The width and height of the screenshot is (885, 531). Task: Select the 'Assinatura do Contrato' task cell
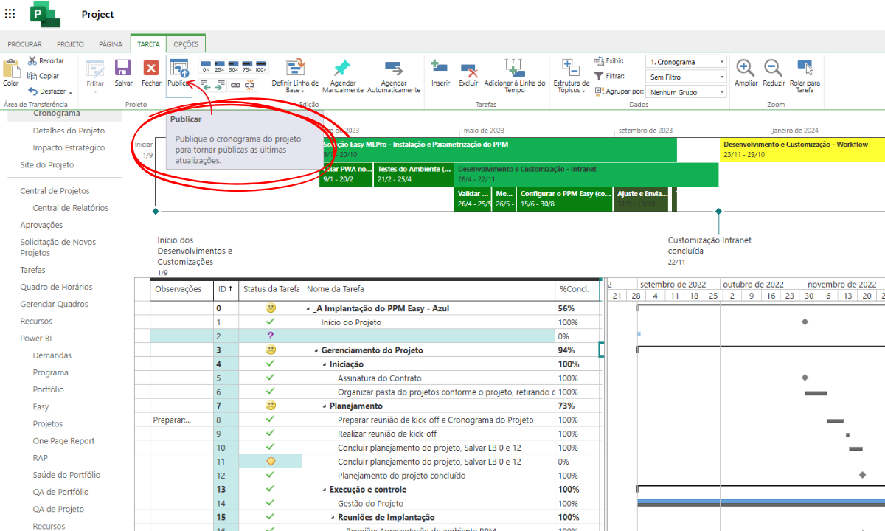(428, 378)
